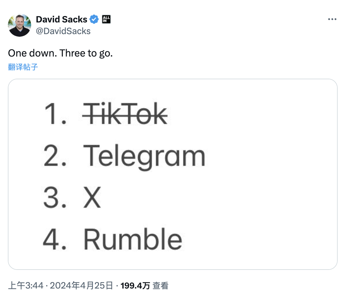Click the number 2. beside Telegram
Image resolution: width=342 pixels, height=299 pixels.
coord(55,156)
